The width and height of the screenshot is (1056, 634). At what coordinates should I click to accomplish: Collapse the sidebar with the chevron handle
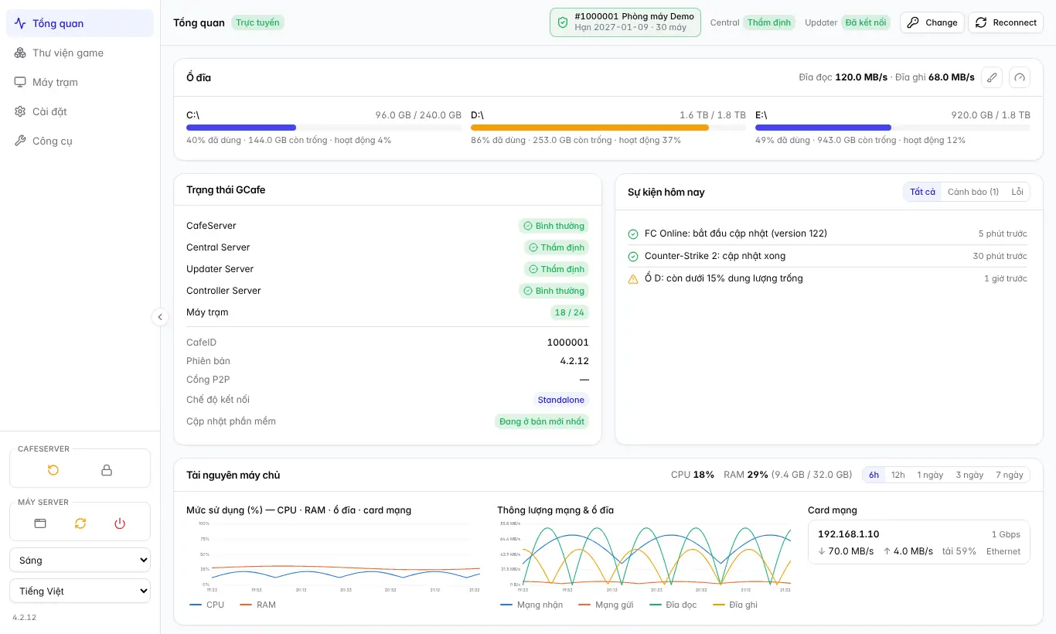click(160, 317)
